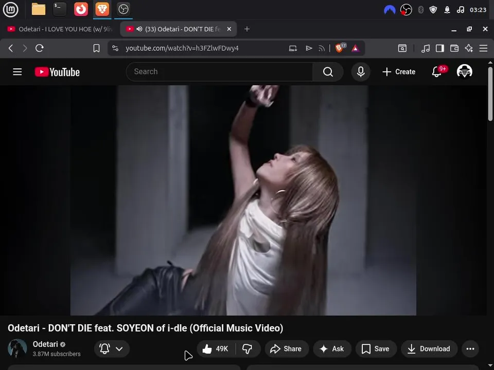
Task: Click the Bluetooth tray icon
Action: point(420,10)
